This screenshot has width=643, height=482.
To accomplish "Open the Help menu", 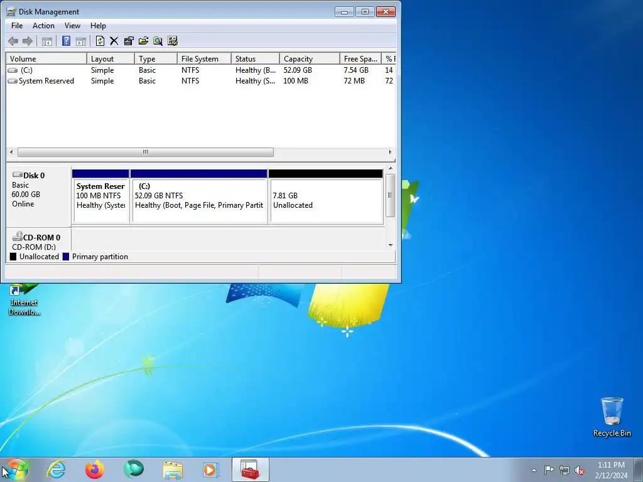I will [98, 25].
